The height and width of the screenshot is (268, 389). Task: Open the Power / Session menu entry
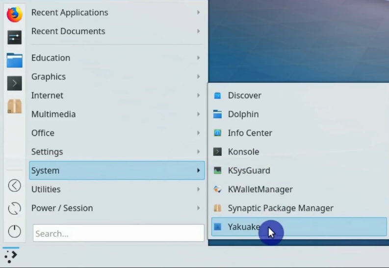pyautogui.click(x=117, y=208)
